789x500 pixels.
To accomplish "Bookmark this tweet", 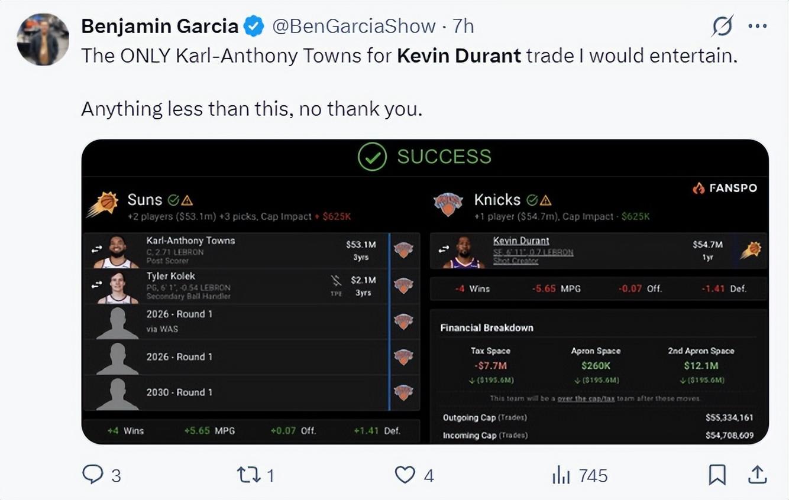I will click(x=717, y=475).
